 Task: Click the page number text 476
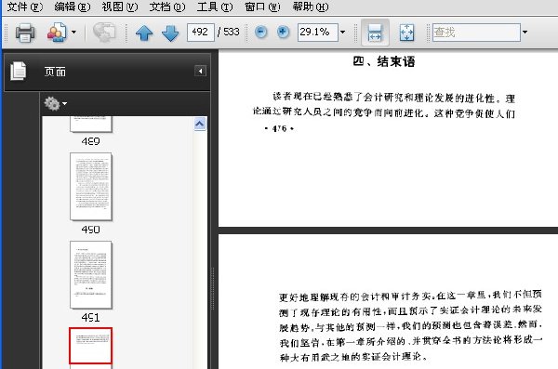point(279,129)
